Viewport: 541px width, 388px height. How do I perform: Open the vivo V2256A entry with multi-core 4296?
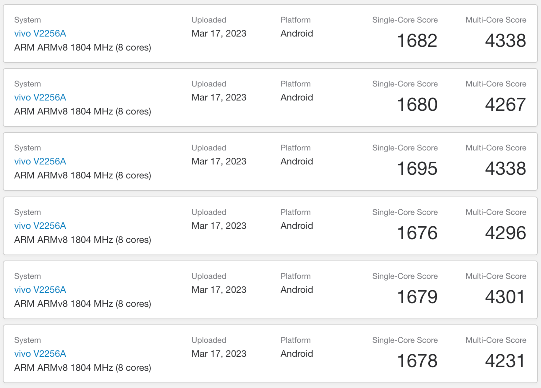pos(40,226)
